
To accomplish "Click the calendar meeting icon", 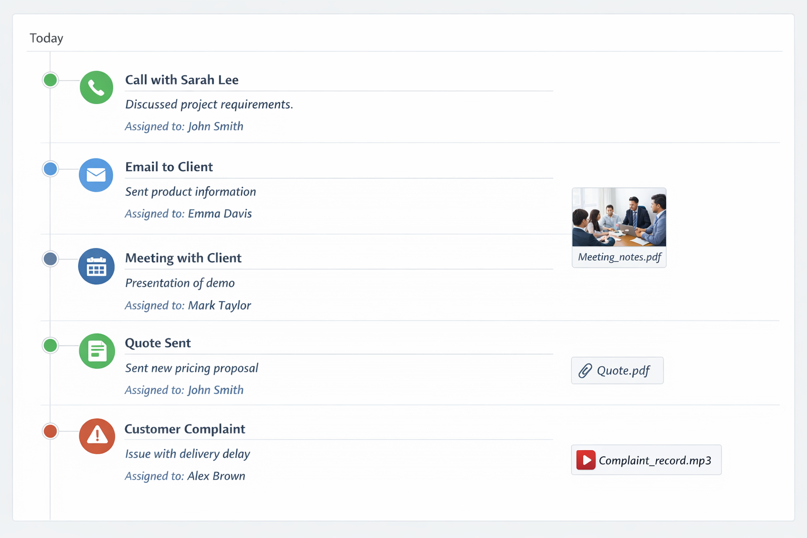I will click(96, 266).
